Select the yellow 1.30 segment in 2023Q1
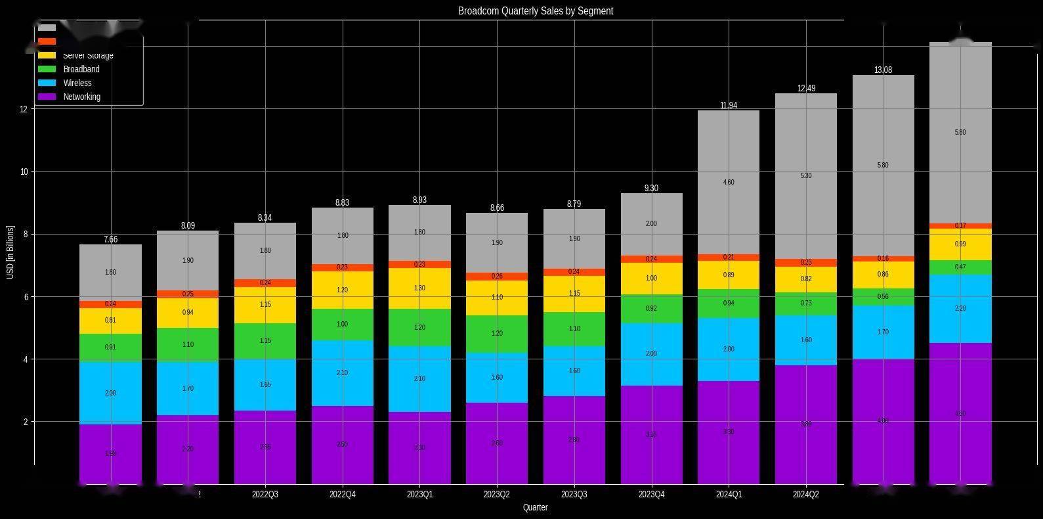The image size is (1043, 519). click(x=419, y=288)
